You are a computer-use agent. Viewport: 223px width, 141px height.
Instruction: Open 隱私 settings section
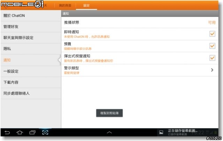31,49
